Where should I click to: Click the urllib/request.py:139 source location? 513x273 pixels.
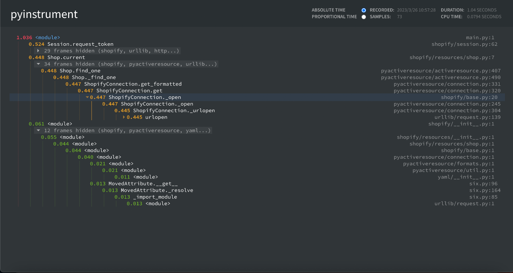pyautogui.click(x=467, y=117)
